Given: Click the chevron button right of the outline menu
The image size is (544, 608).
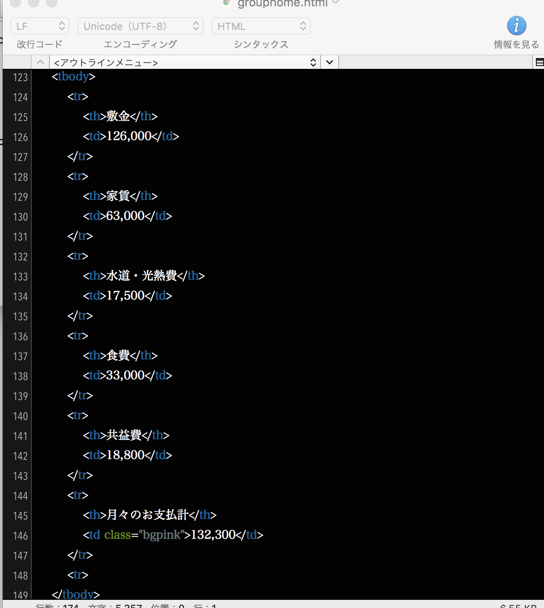Looking at the screenshot, I should pyautogui.click(x=329, y=62).
